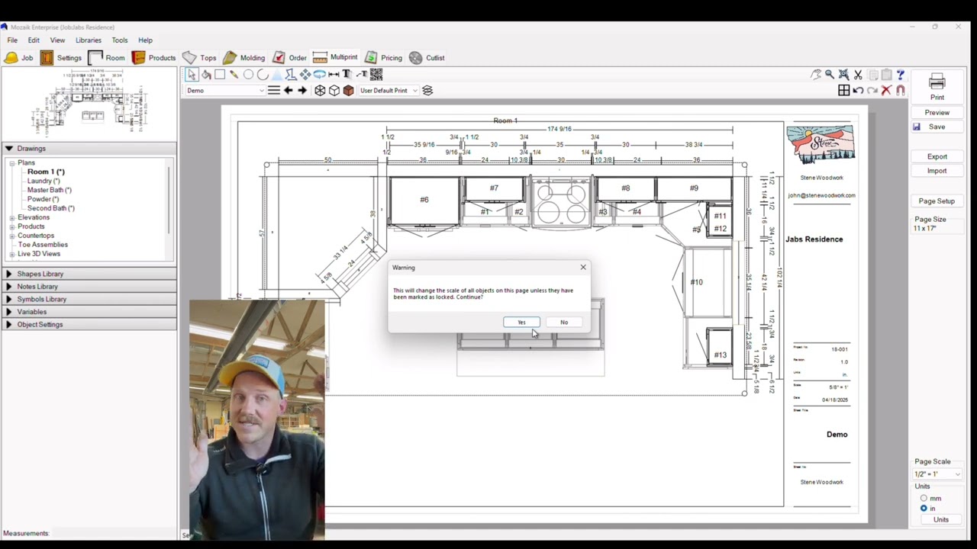Select the blue rotate tool

(x=319, y=74)
